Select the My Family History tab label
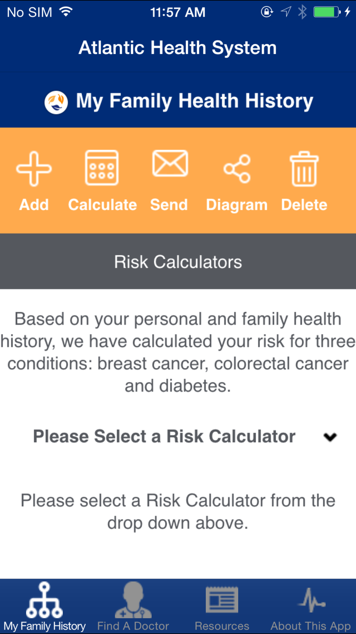 [x=45, y=627]
